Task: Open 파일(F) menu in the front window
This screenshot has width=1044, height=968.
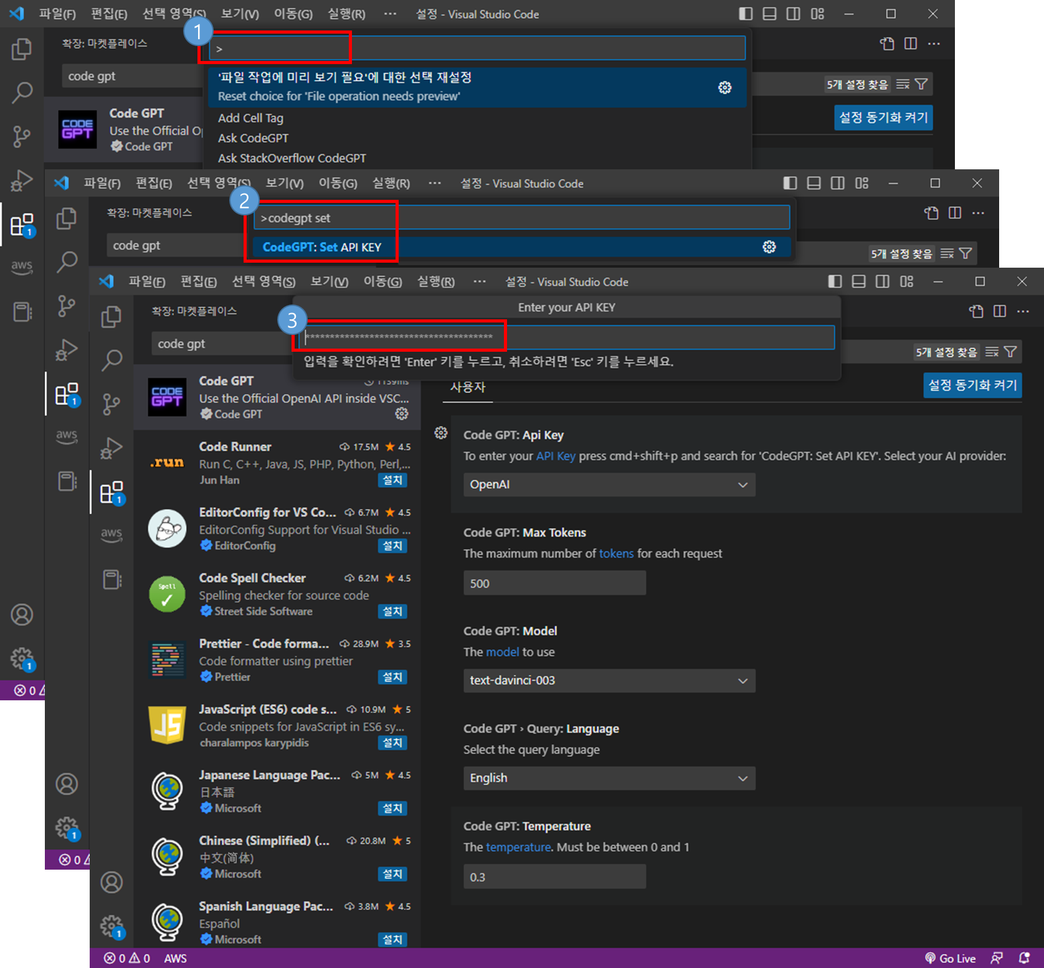Action: click(x=146, y=282)
